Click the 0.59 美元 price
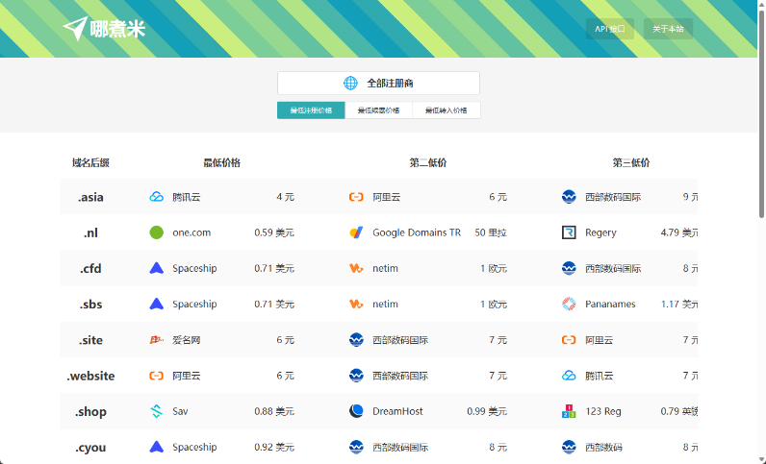Image resolution: width=766 pixels, height=464 pixels. [x=274, y=232]
